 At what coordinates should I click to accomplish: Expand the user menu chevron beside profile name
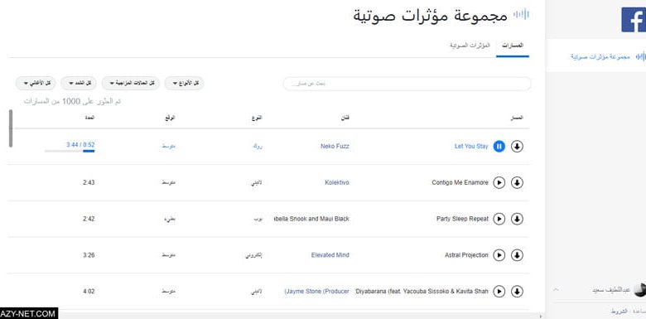[x=556, y=290]
